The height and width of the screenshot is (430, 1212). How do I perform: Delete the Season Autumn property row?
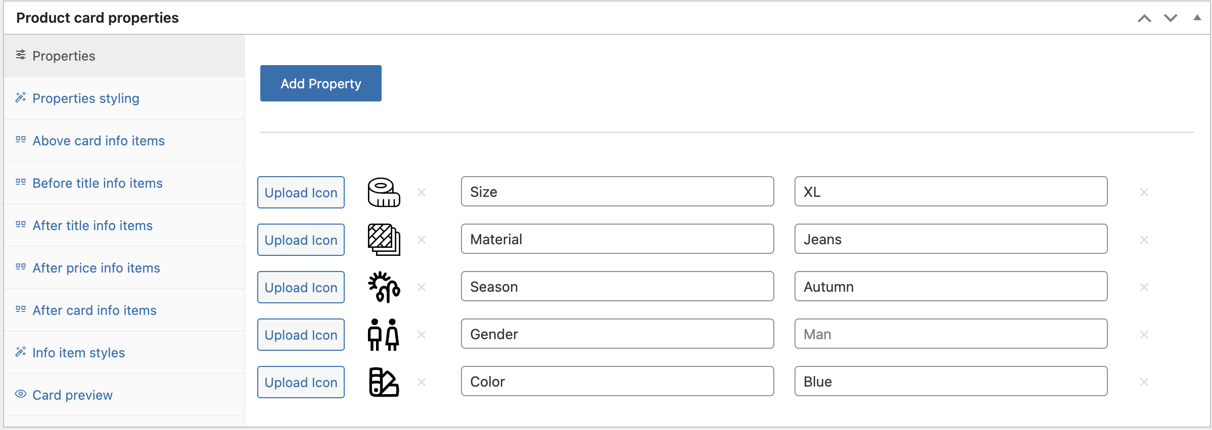coord(1144,287)
